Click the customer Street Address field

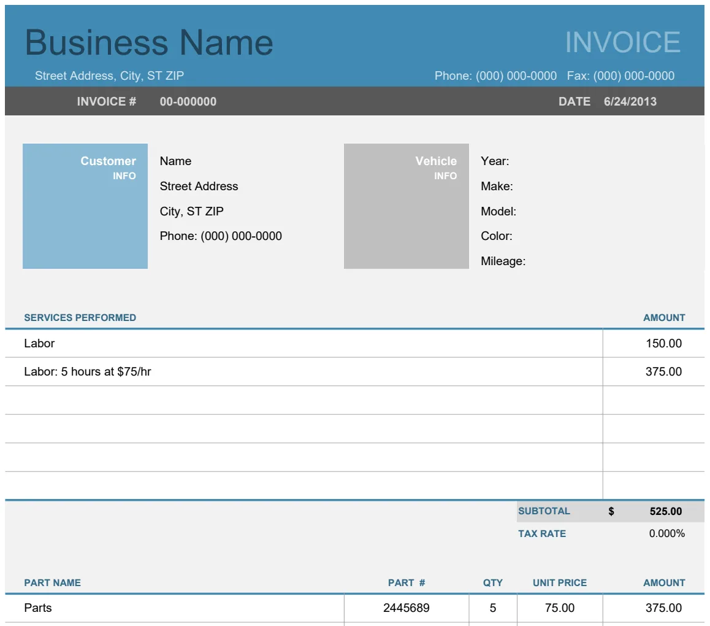[x=199, y=187]
